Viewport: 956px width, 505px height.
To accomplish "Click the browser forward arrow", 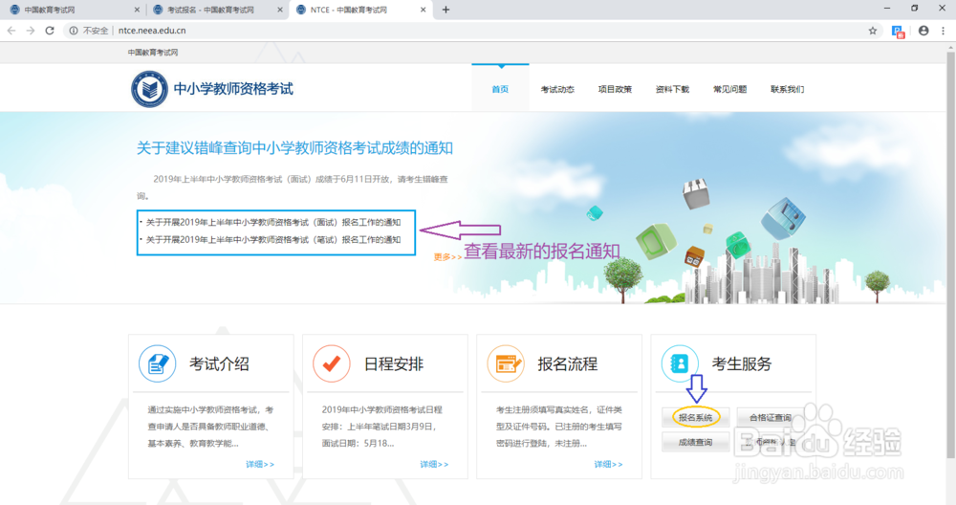I will click(x=31, y=31).
